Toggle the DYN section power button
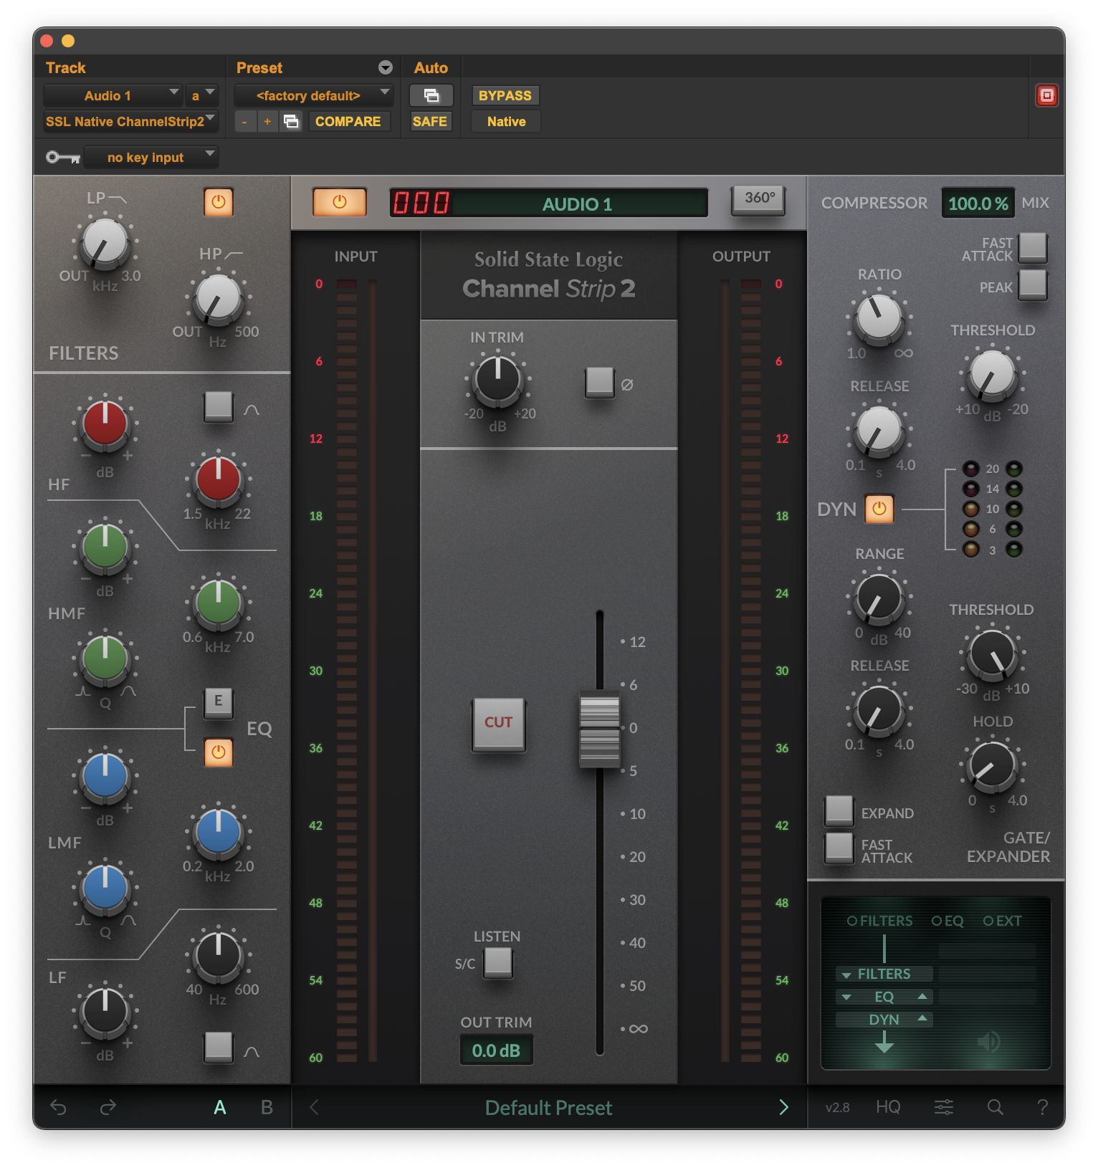The image size is (1098, 1168). pos(879,509)
